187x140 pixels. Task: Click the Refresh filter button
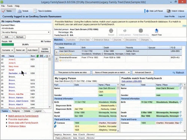click(20, 37)
